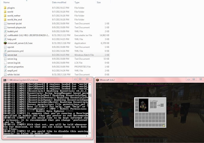Click the Crafting label in Minecraft inventory
The height and width of the screenshot is (143, 204).
coord(154,101)
